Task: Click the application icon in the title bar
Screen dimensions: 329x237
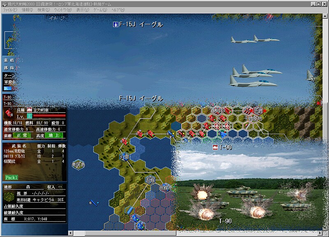Action: click(x=5, y=4)
